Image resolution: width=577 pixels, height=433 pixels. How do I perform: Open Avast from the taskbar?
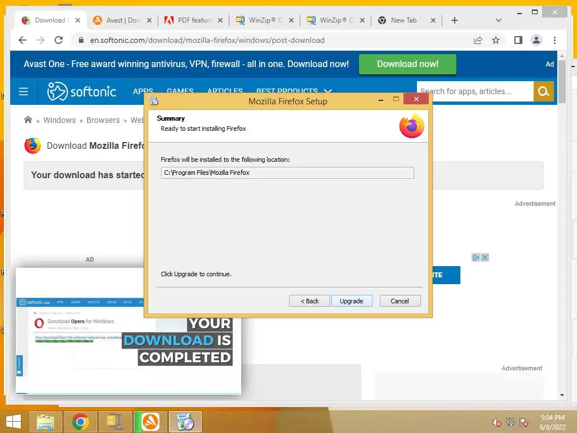pyautogui.click(x=150, y=422)
